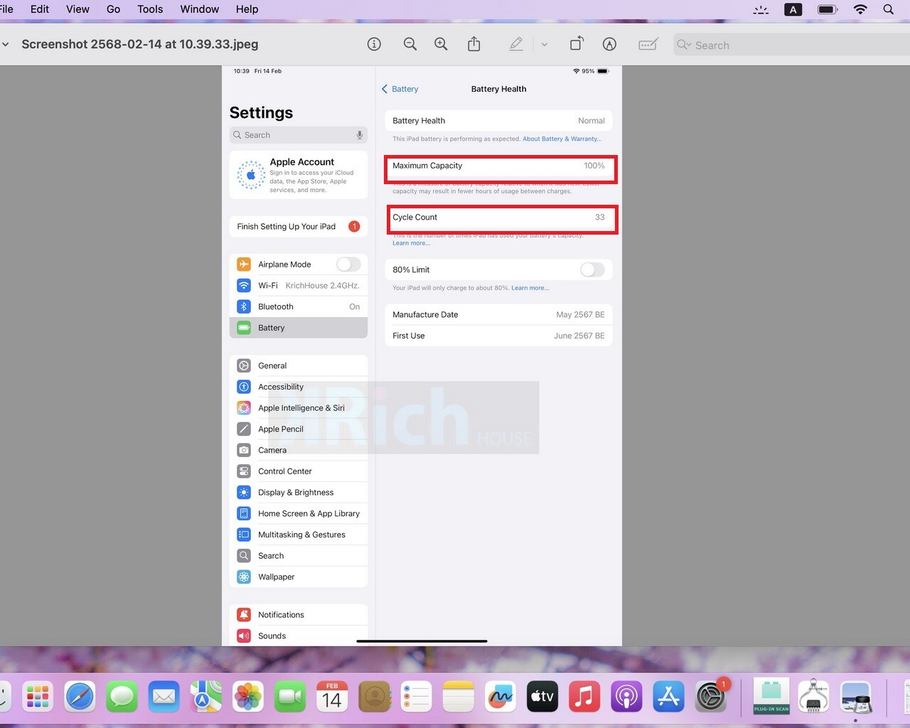The height and width of the screenshot is (728, 910).
Task: Open the Share menu in toolbar
Action: point(474,44)
